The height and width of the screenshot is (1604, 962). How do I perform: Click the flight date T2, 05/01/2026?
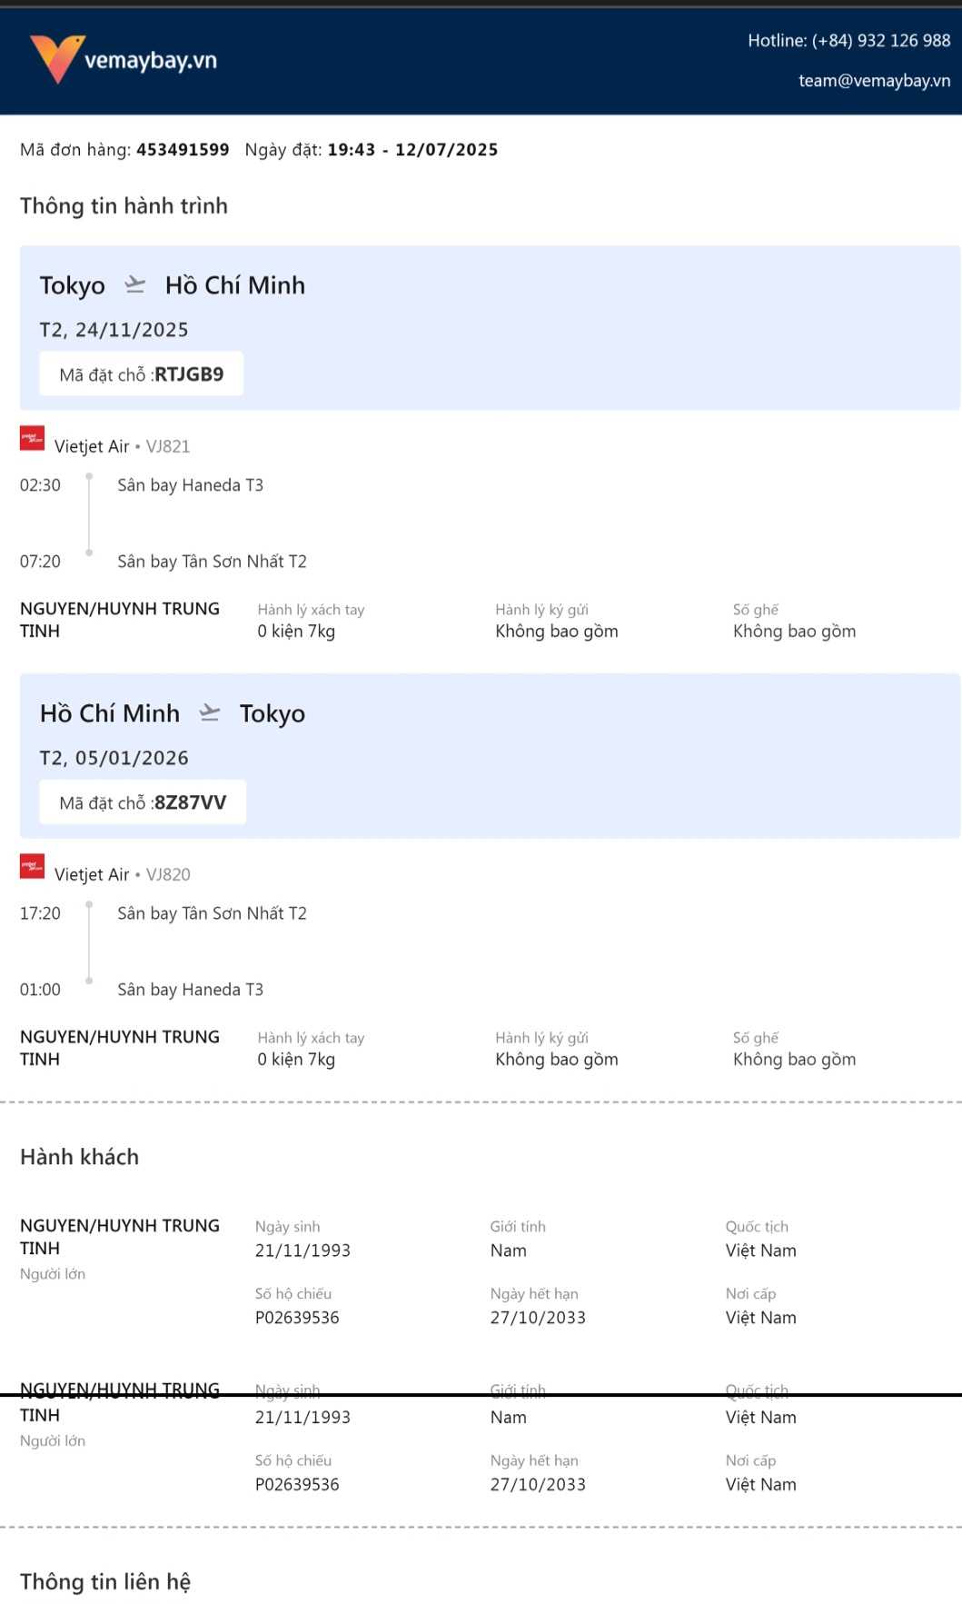(114, 758)
